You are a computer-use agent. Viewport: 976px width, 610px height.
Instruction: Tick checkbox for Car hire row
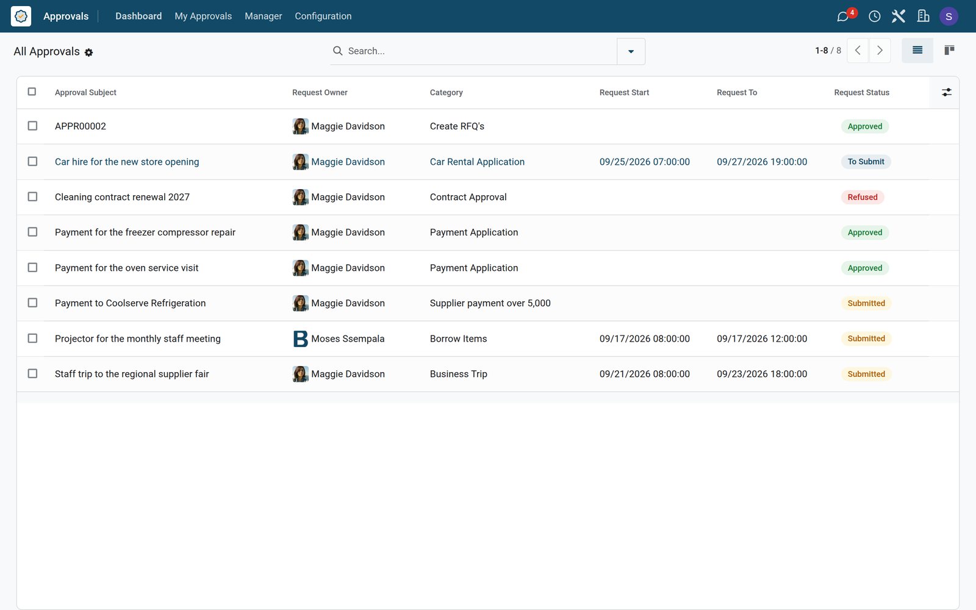point(32,161)
